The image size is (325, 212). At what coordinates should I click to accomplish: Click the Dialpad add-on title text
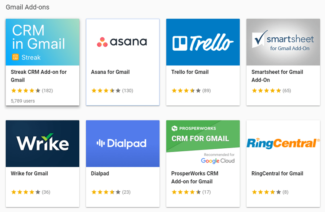pyautogui.click(x=100, y=173)
